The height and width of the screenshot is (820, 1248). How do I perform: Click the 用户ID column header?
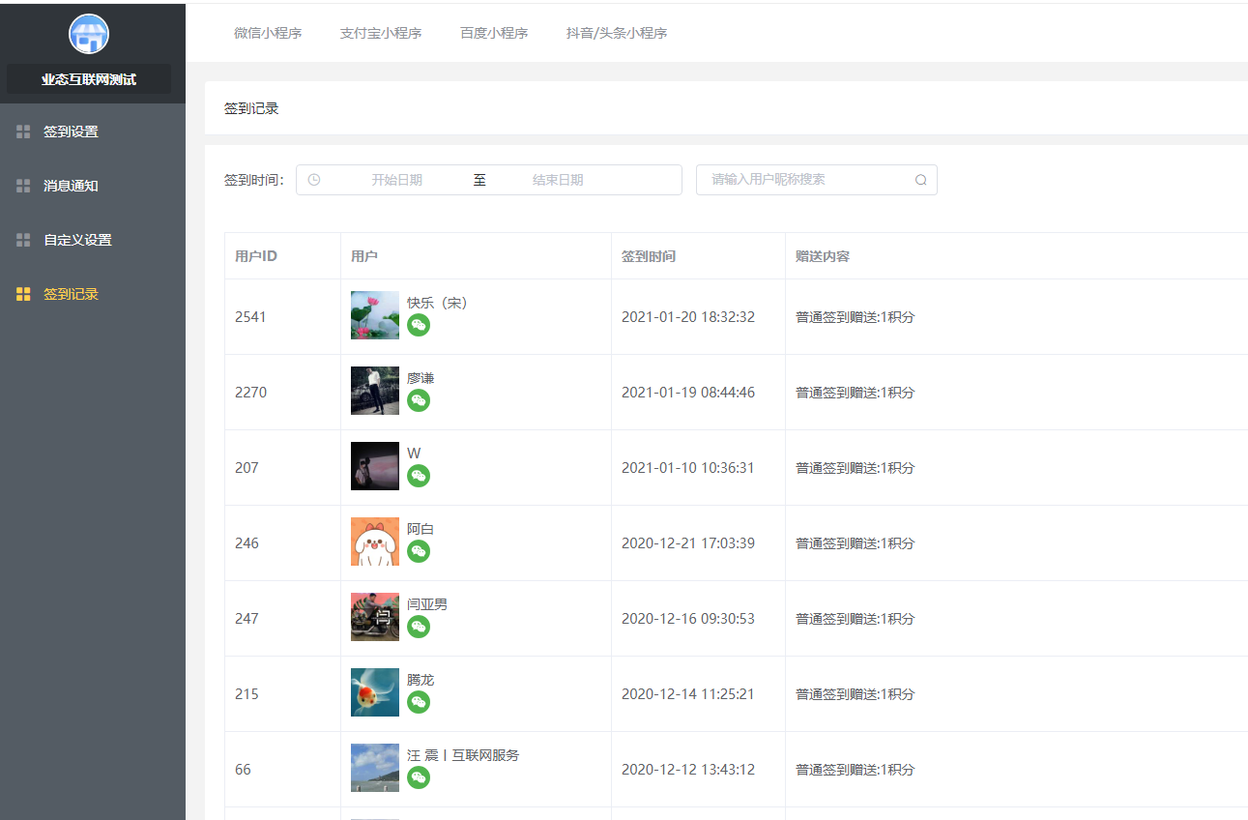(x=256, y=256)
